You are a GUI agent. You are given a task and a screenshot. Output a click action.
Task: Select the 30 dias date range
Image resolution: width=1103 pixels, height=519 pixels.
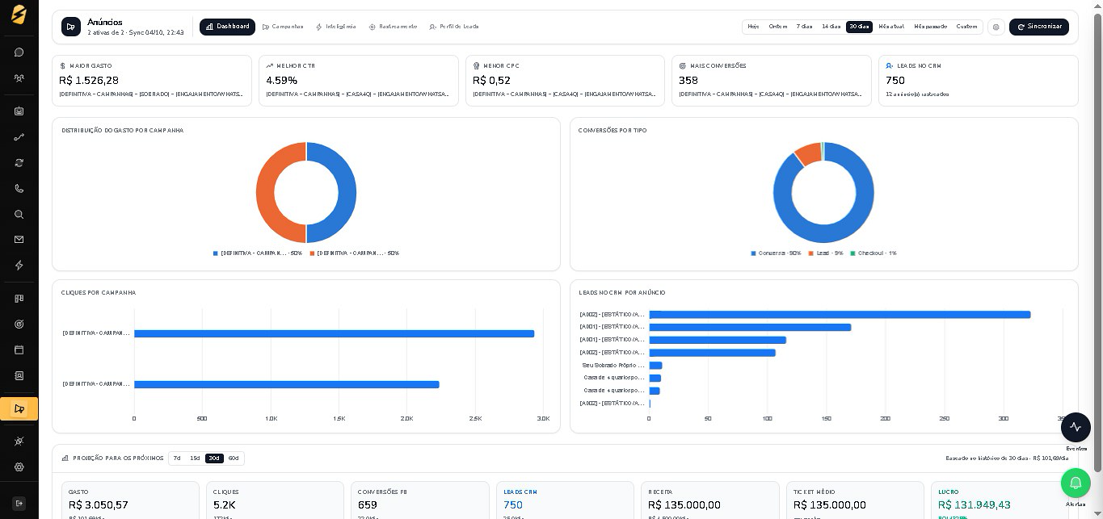tap(859, 27)
